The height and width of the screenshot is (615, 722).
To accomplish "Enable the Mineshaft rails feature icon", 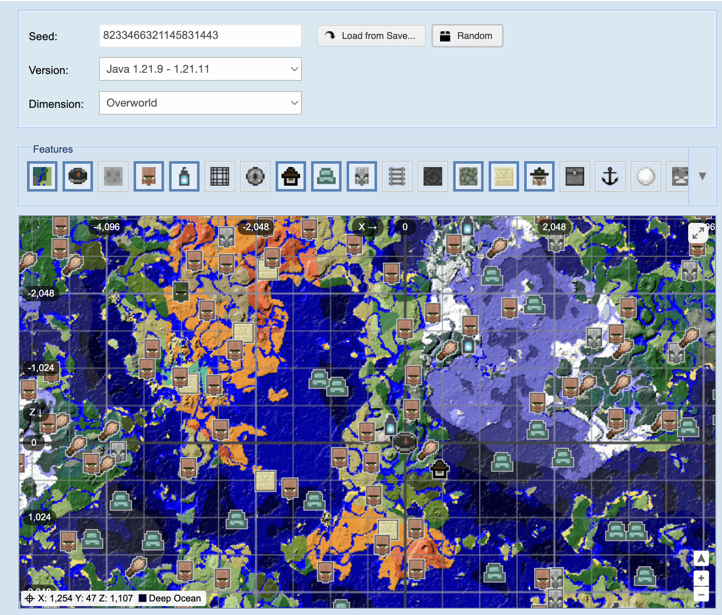I will coord(397,176).
